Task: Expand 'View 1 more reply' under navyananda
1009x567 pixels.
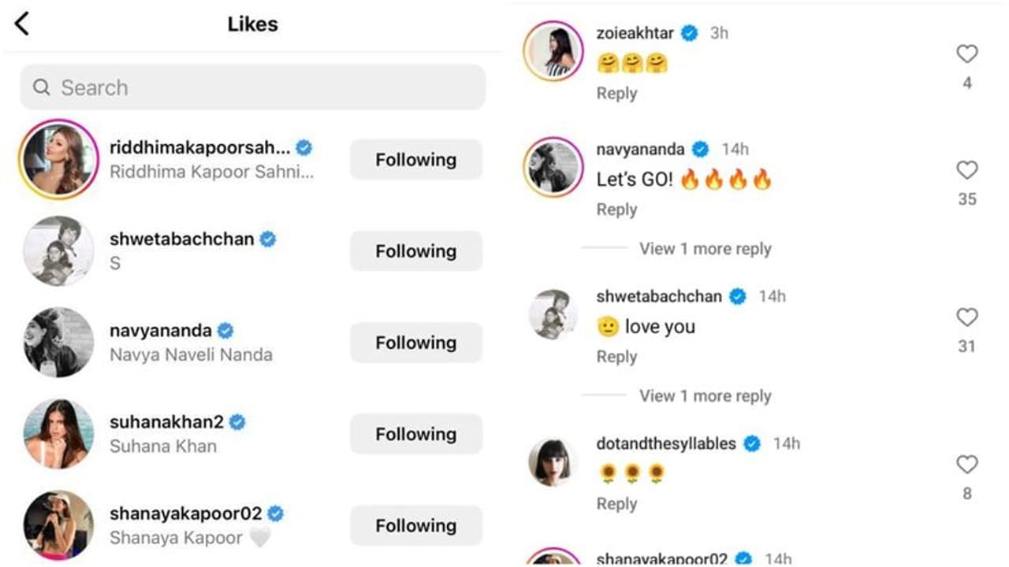Action: (705, 249)
